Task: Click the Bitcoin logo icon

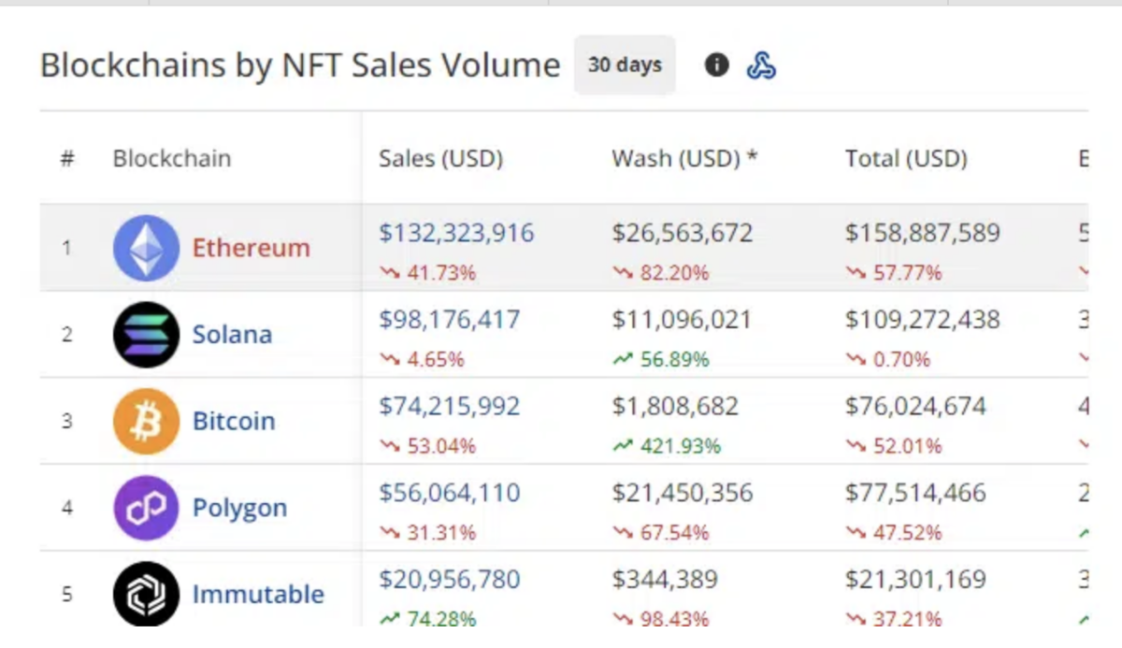Action: 145,421
